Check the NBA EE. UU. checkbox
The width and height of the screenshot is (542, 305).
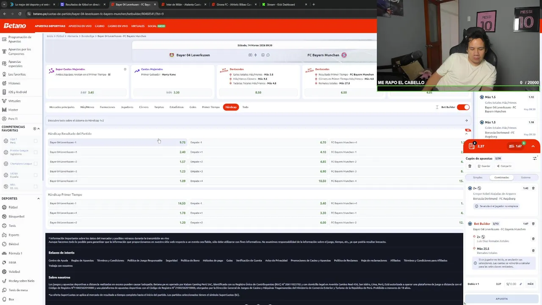[x=36, y=186]
